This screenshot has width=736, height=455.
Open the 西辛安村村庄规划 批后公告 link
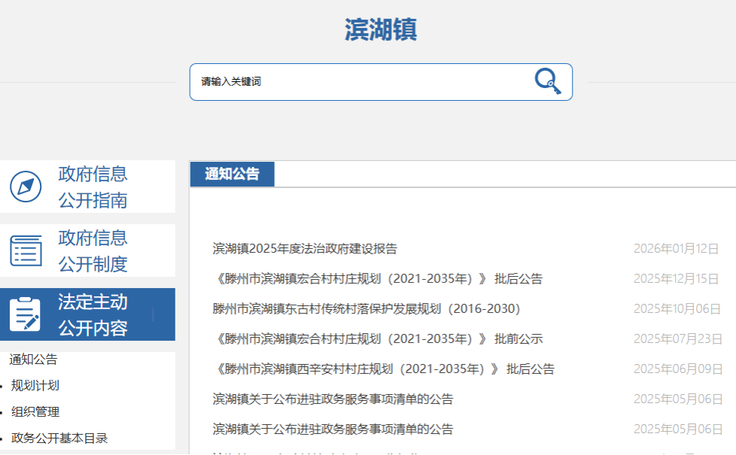[x=383, y=369]
